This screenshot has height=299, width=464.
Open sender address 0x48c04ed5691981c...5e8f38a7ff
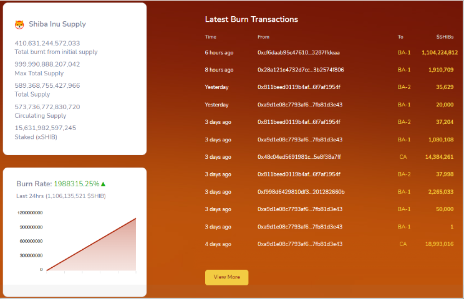pos(299,157)
